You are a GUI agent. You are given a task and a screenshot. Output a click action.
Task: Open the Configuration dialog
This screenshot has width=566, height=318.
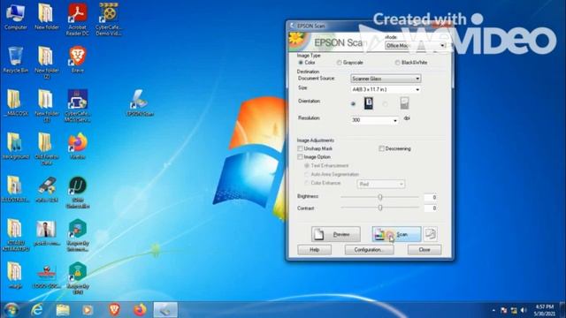point(369,249)
